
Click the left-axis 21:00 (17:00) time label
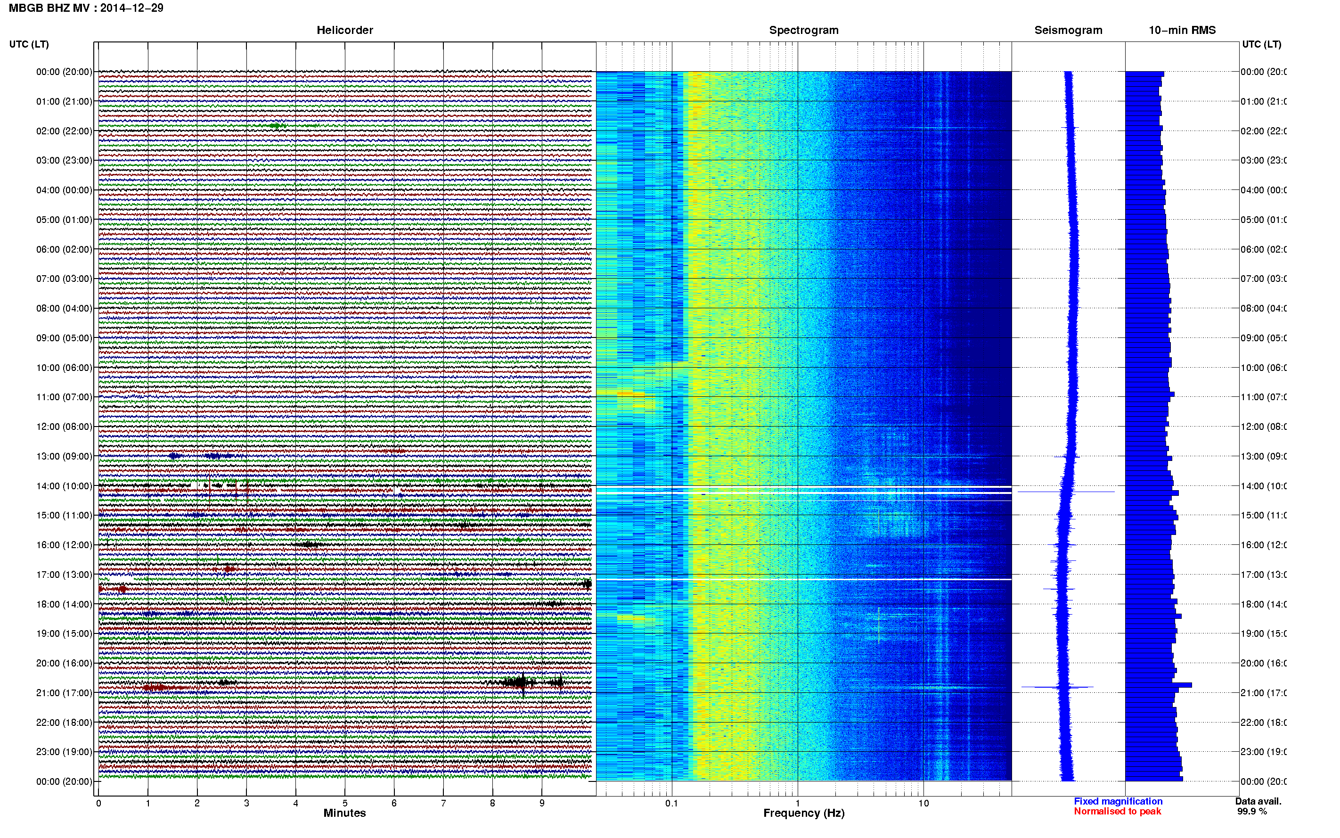[64, 693]
